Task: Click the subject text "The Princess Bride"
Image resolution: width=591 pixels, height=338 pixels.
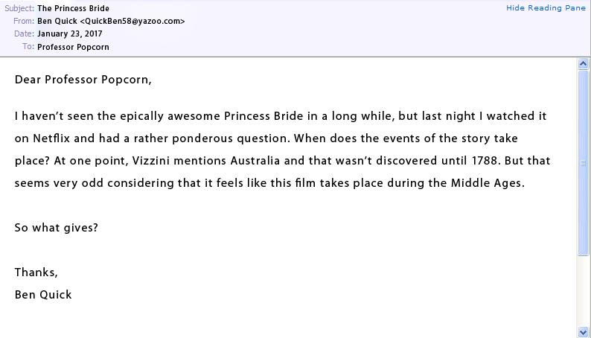Action: pyautogui.click(x=73, y=9)
